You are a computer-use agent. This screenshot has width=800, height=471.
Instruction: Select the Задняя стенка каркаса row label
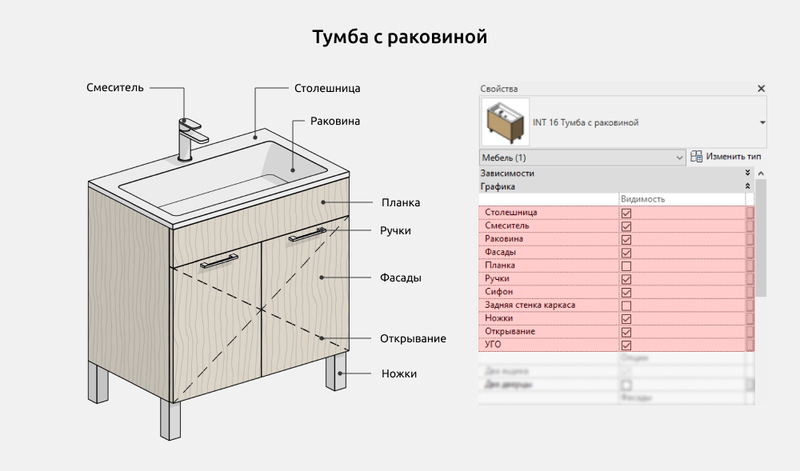pos(530,305)
